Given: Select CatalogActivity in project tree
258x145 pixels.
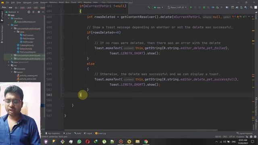Looking at the screenshot, I should click(25, 46).
